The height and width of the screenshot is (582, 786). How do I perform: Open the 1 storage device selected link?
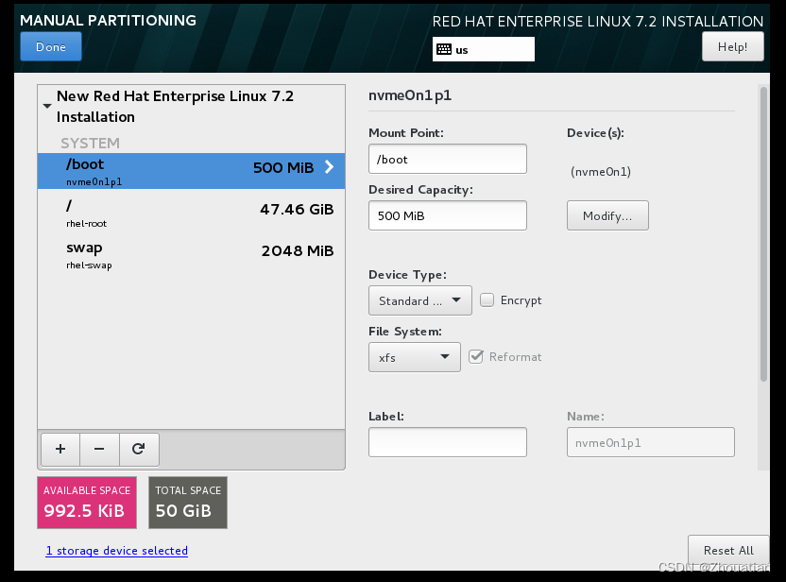pyautogui.click(x=117, y=551)
